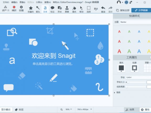Select the 文本 text tool
This screenshot has height=113, width=151.
coord(45,9)
